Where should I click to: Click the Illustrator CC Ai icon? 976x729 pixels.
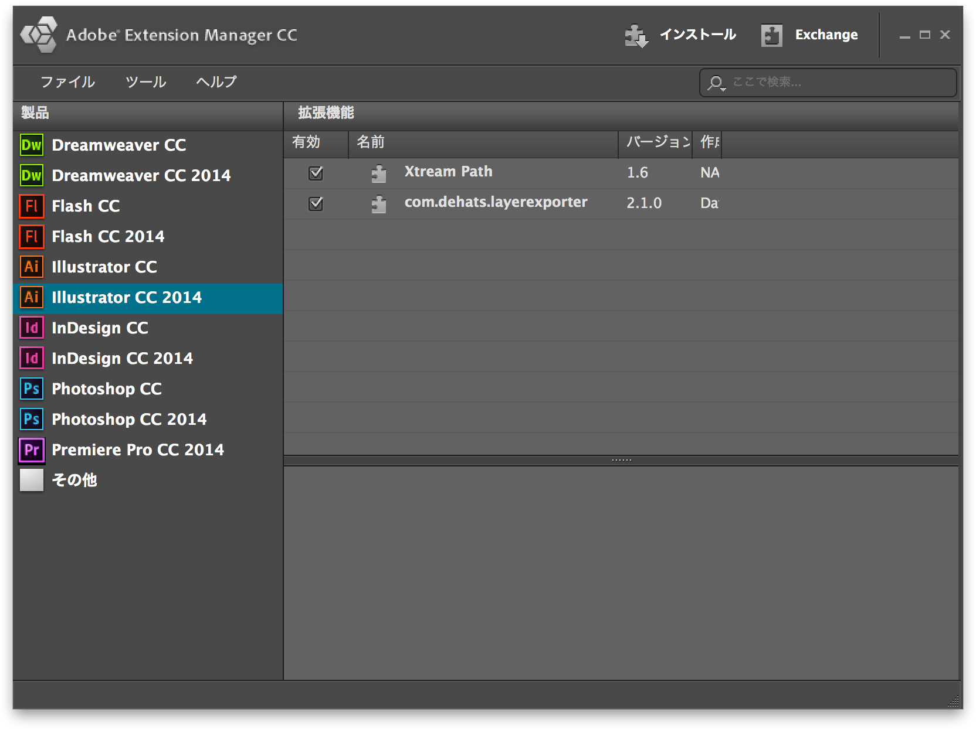[32, 267]
